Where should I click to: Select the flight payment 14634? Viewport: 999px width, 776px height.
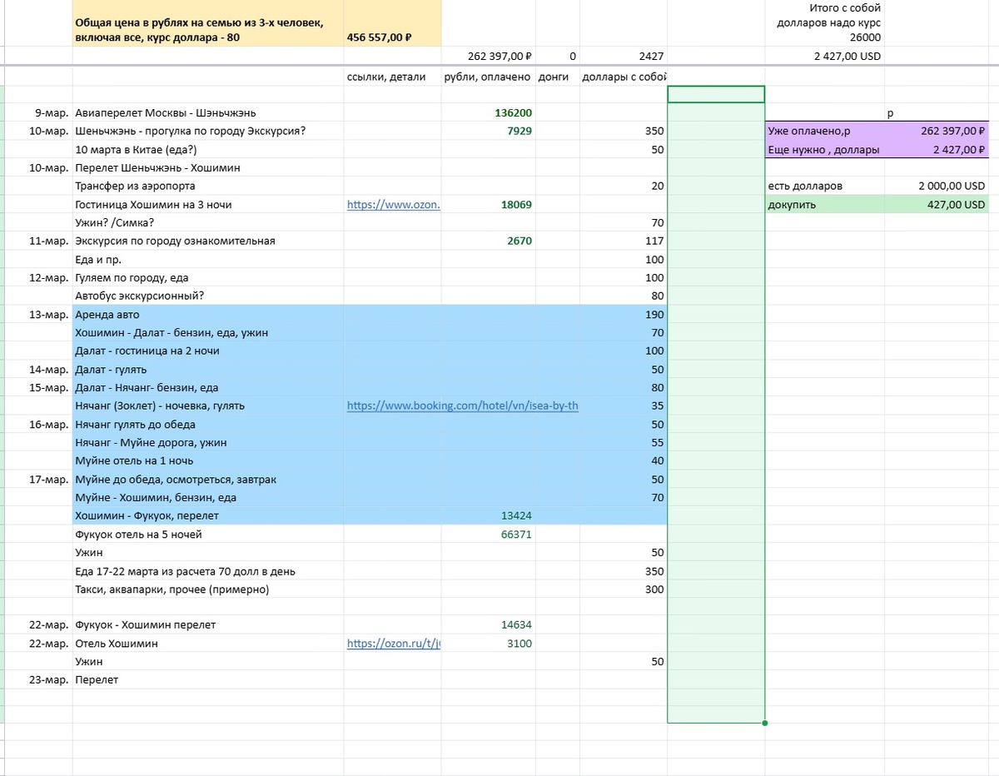click(x=489, y=625)
